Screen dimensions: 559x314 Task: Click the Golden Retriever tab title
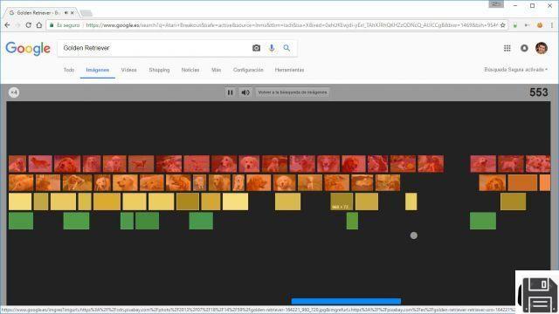click(38, 13)
